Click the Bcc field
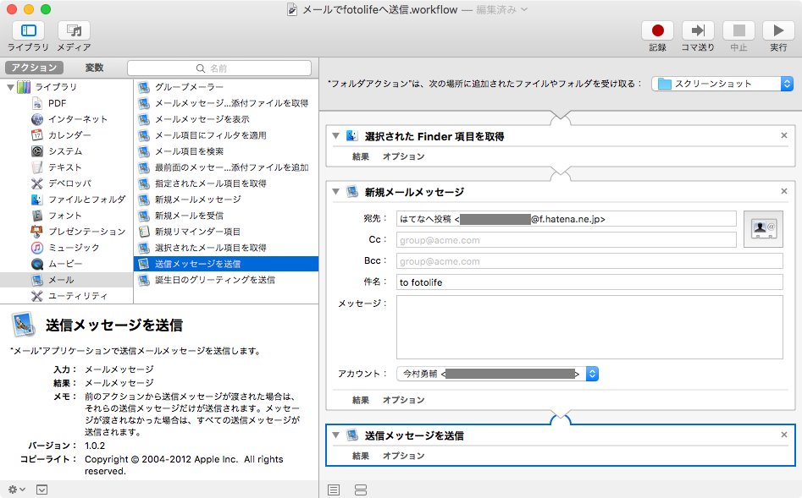The image size is (802, 498). tap(589, 261)
